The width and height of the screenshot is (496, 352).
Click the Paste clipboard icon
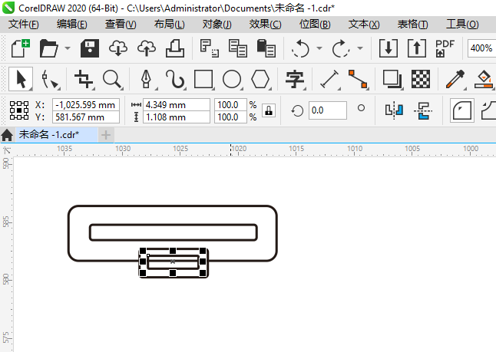click(266, 48)
